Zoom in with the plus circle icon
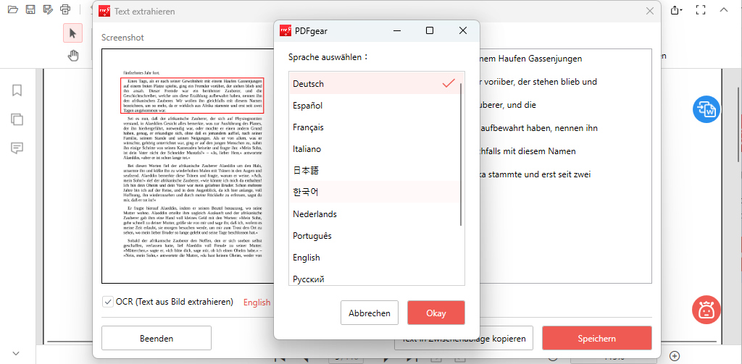The image size is (742, 364). tap(675, 355)
